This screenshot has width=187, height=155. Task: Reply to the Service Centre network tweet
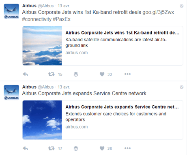coord(25,149)
